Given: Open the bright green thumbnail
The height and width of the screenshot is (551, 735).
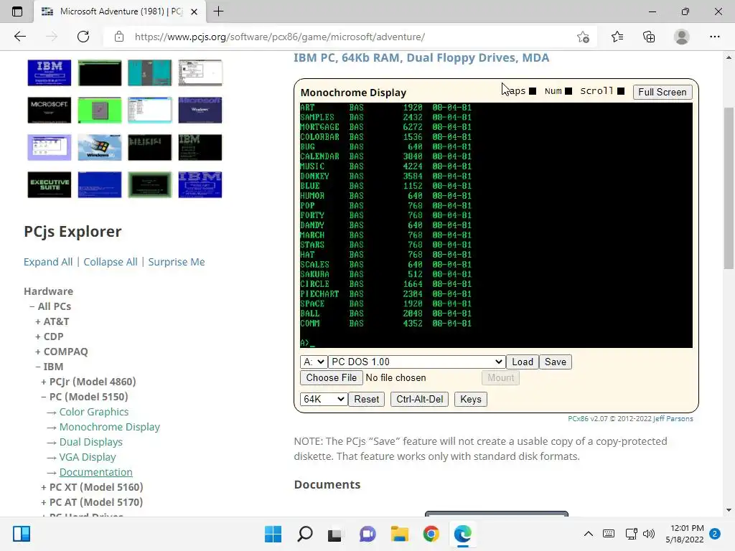Looking at the screenshot, I should coord(99,110).
